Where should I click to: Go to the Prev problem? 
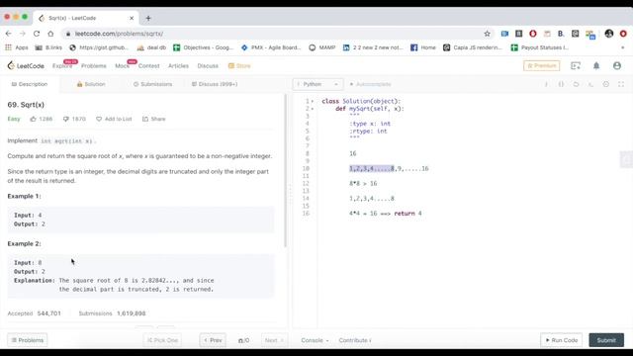click(x=213, y=340)
